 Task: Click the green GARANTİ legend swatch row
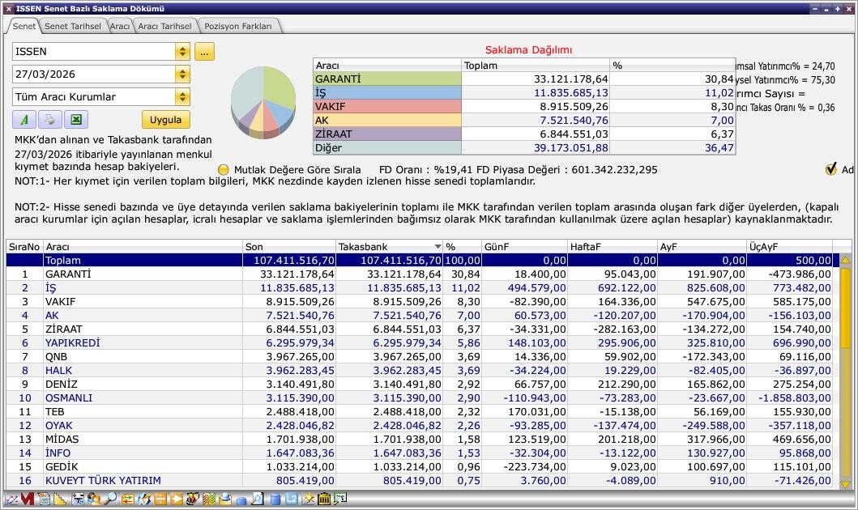point(386,79)
